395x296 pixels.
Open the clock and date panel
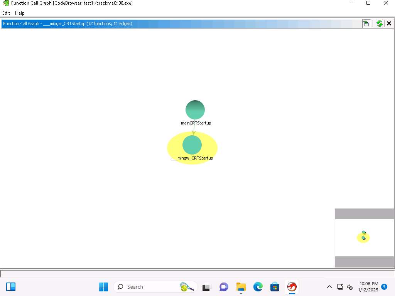click(x=368, y=287)
